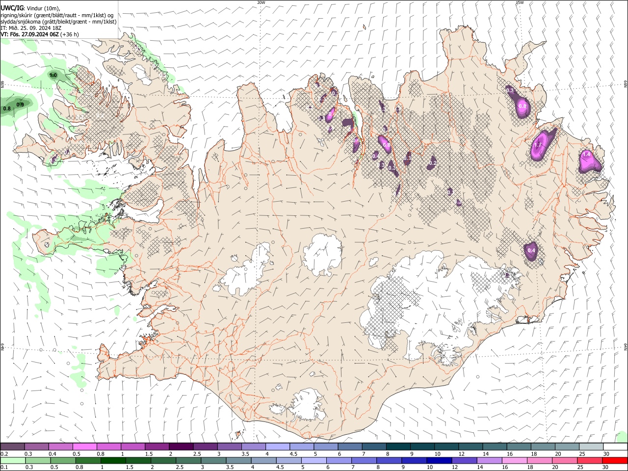
Task: Pick the purple bottom-row swatch at 12
Action: [x=464, y=460]
